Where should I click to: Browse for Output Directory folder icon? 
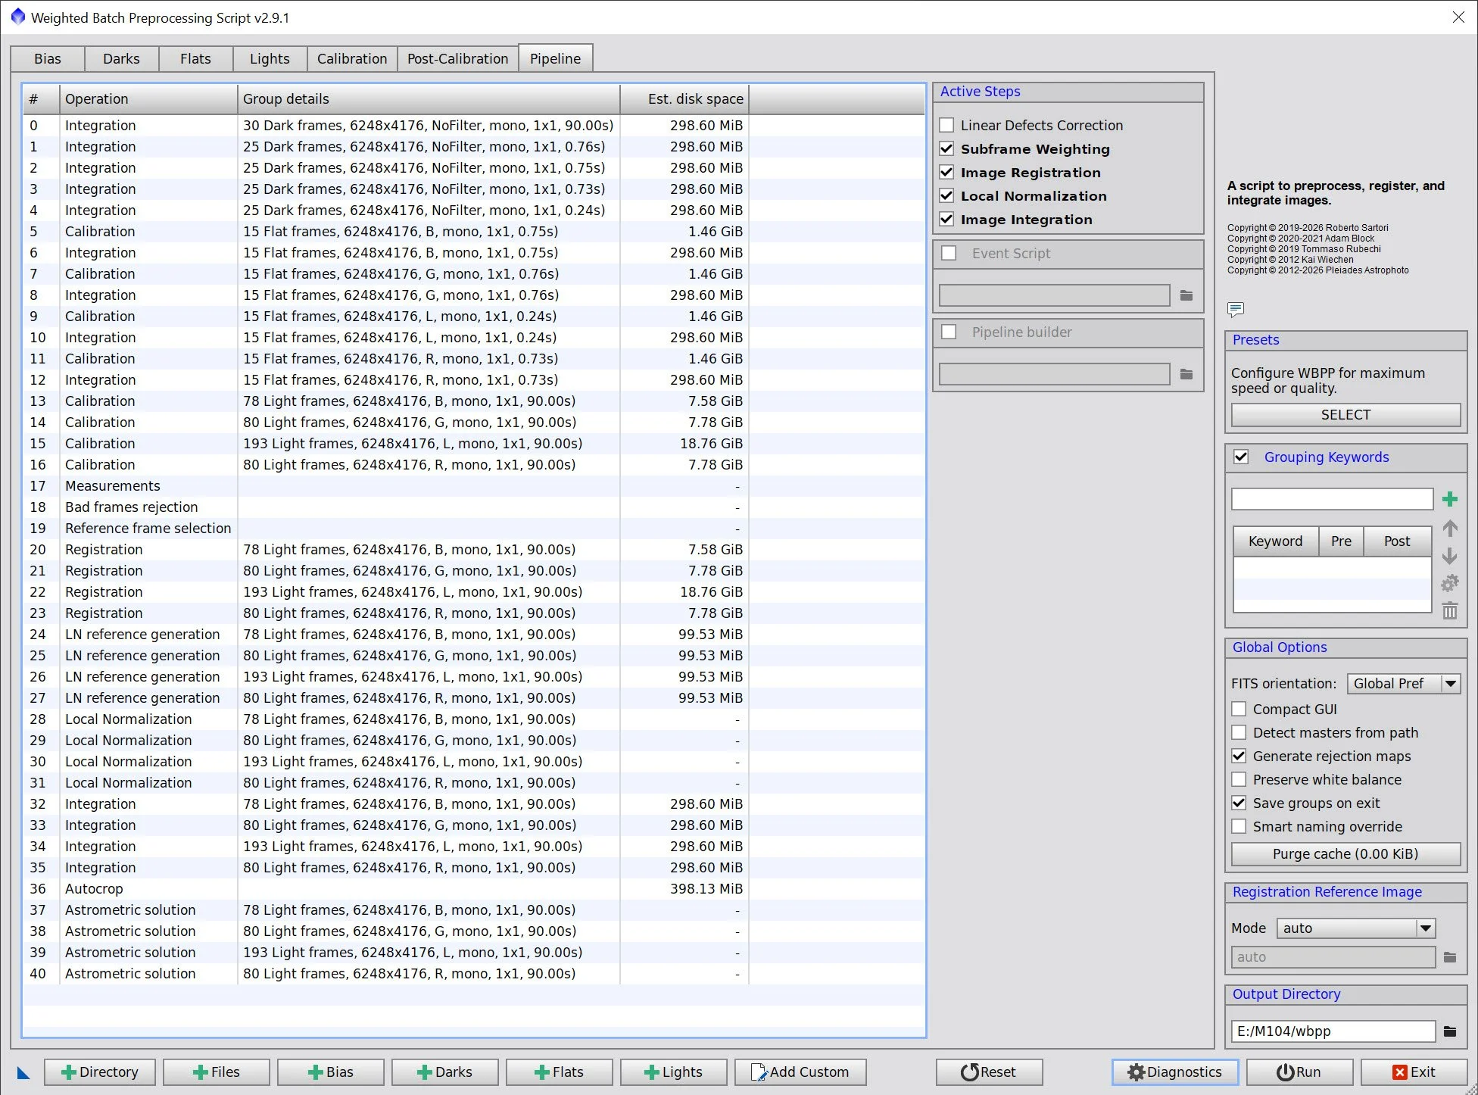(1449, 1031)
